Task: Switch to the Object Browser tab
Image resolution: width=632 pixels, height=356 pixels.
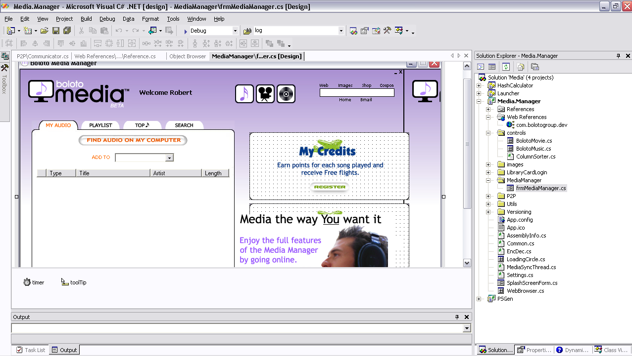Action: [x=187, y=56]
